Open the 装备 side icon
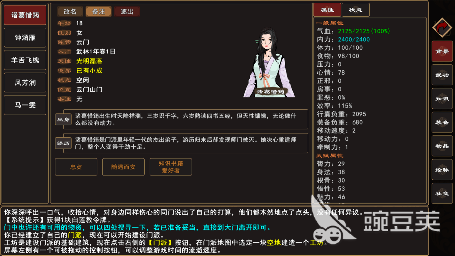Image resolution: width=455 pixels, height=256 pixels. (442, 122)
